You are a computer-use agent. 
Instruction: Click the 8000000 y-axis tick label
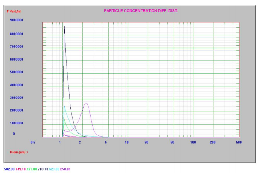pos(16,34)
